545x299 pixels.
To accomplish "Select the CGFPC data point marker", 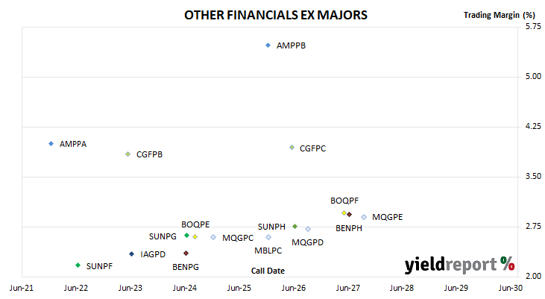I will point(292,148).
